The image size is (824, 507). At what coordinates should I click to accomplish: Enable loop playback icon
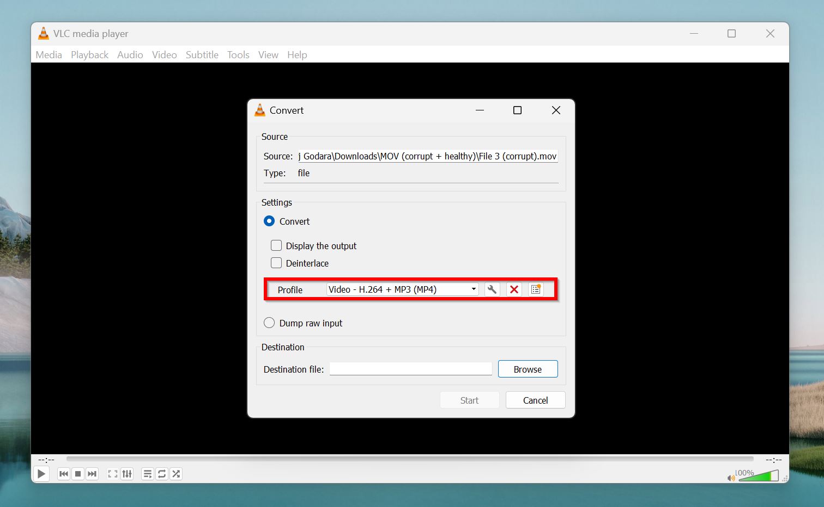(x=162, y=474)
